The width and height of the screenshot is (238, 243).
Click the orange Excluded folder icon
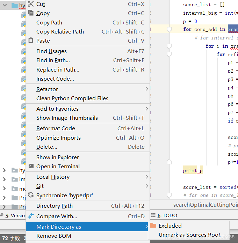[153, 225]
